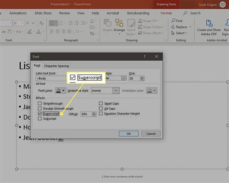
Task: Click the Offset 30% field
Action: coord(86,114)
